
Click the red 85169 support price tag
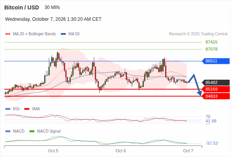pos(216,89)
